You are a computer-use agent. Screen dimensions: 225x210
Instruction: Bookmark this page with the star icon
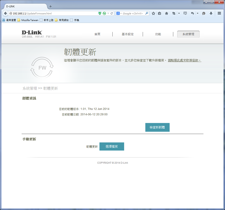pos(153,13)
